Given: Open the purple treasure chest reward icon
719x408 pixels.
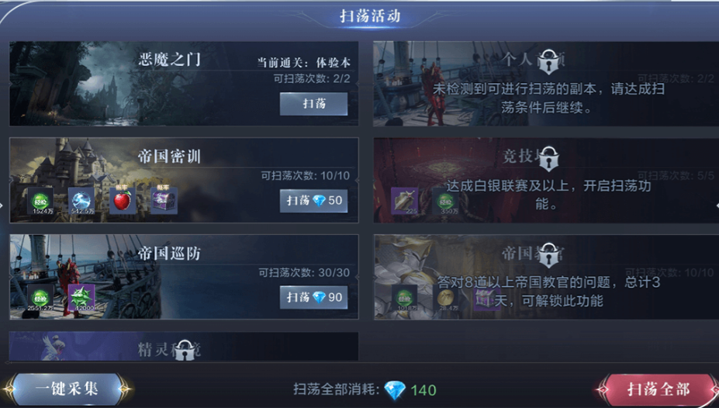Looking at the screenshot, I should (164, 201).
